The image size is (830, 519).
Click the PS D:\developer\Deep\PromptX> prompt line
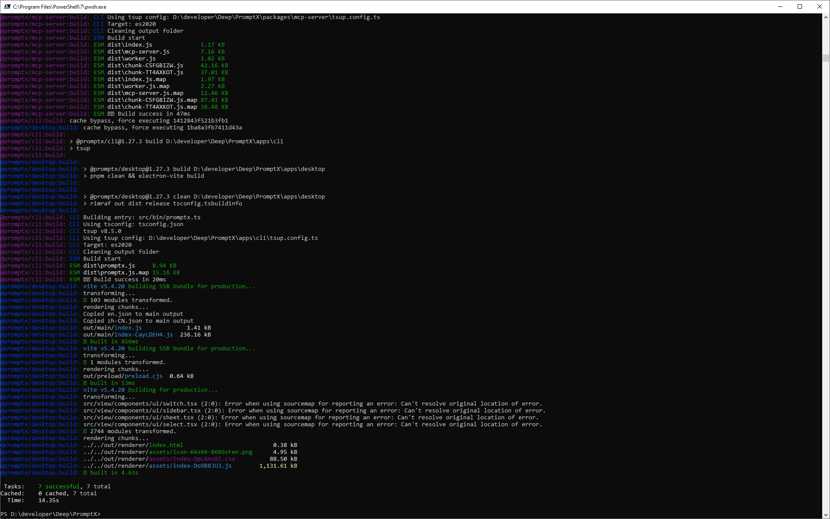(x=50, y=514)
